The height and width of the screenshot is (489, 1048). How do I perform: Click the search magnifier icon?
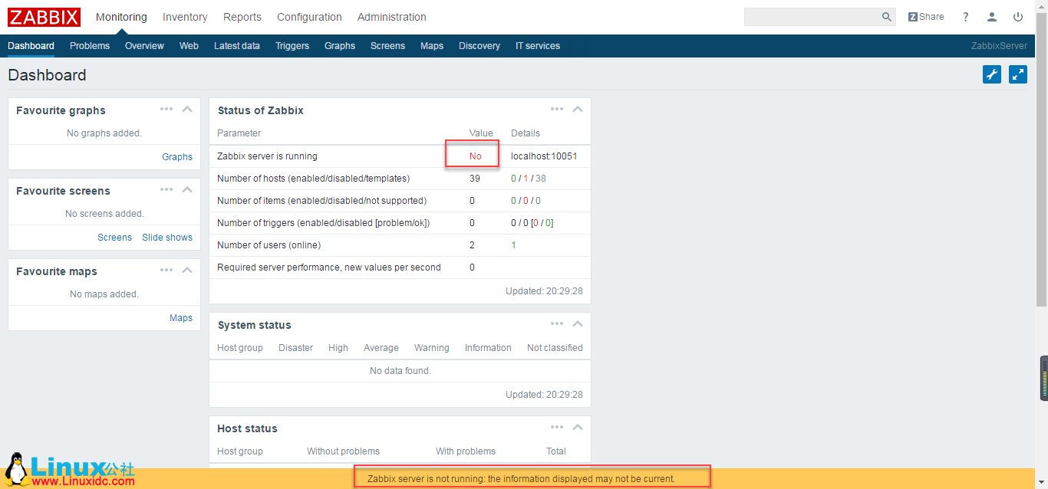(886, 16)
